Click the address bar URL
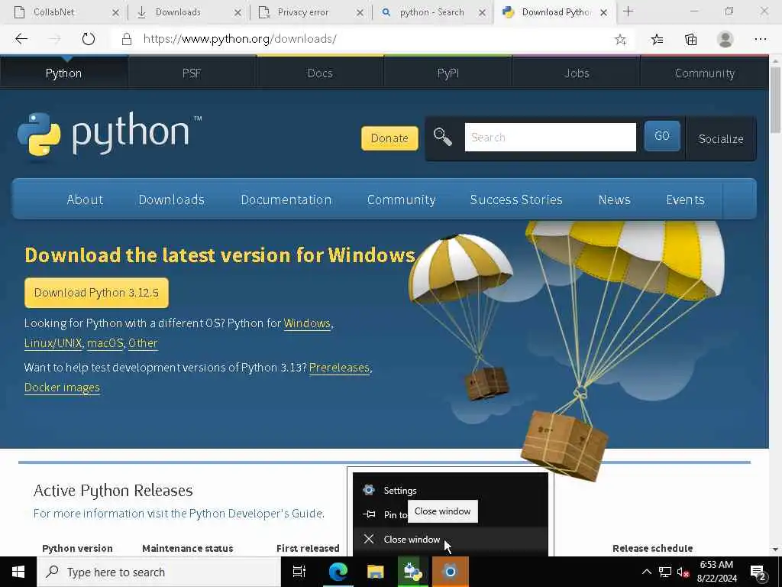The width and height of the screenshot is (782, 587). pos(240,39)
